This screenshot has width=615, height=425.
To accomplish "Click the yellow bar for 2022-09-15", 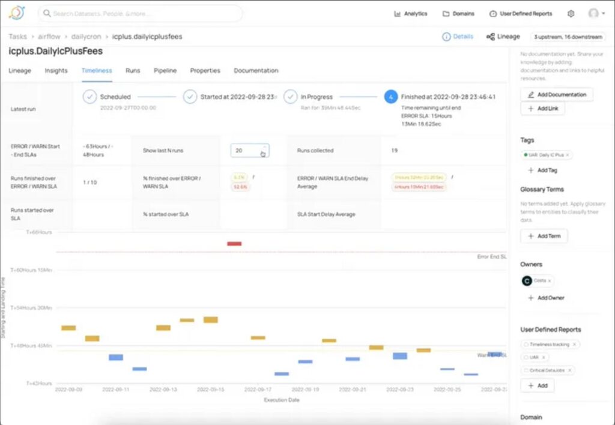I will coord(211,319).
